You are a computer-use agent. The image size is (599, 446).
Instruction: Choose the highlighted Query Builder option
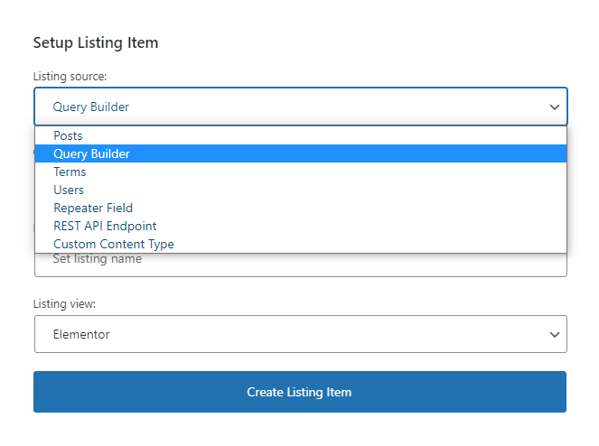pyautogui.click(x=92, y=153)
